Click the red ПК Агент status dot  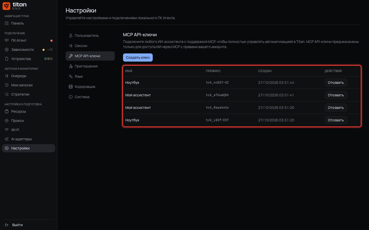coord(52,41)
